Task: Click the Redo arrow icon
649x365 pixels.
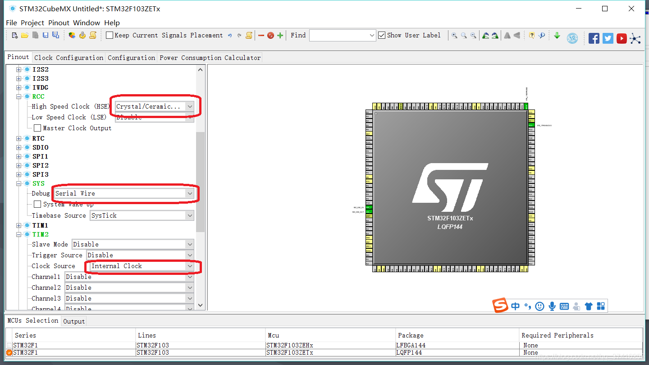Action: [239, 36]
